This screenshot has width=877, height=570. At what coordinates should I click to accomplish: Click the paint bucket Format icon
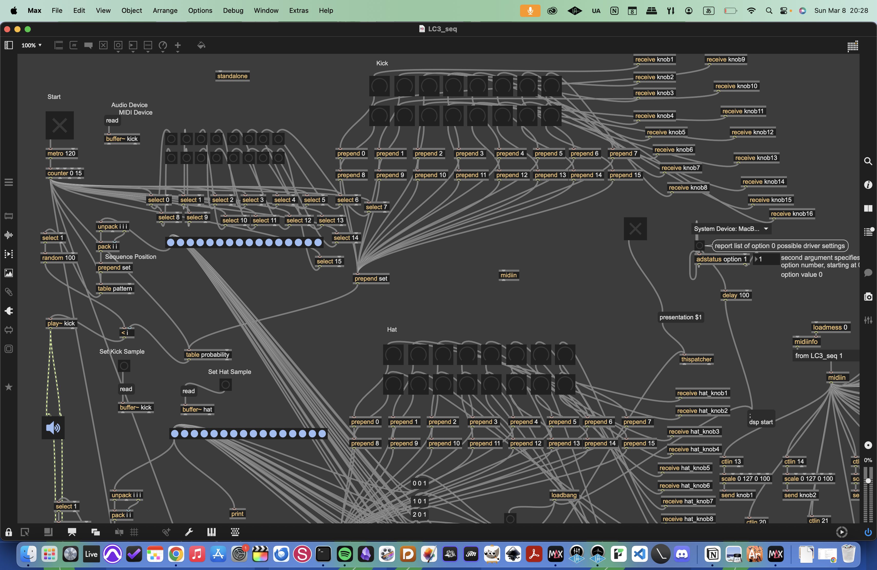tap(201, 45)
